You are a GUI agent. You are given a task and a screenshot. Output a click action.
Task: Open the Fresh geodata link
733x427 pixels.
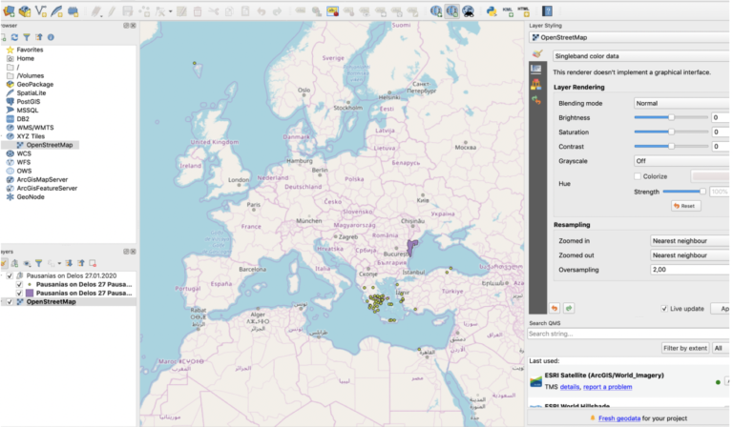point(618,418)
